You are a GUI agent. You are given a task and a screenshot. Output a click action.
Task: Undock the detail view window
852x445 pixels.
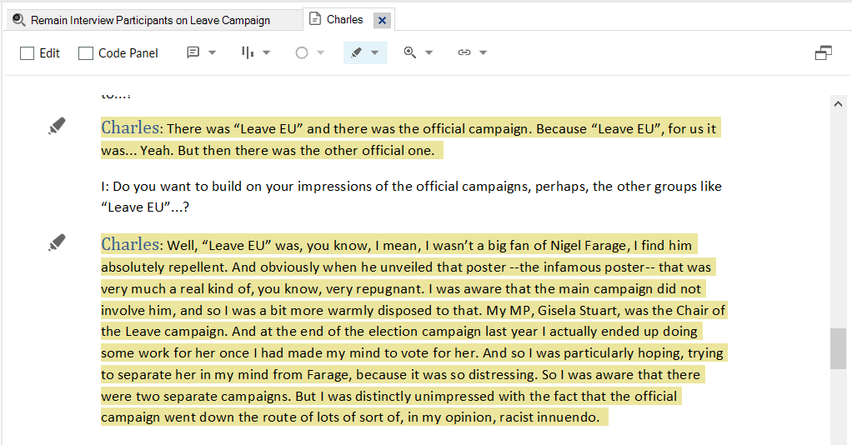tap(824, 52)
